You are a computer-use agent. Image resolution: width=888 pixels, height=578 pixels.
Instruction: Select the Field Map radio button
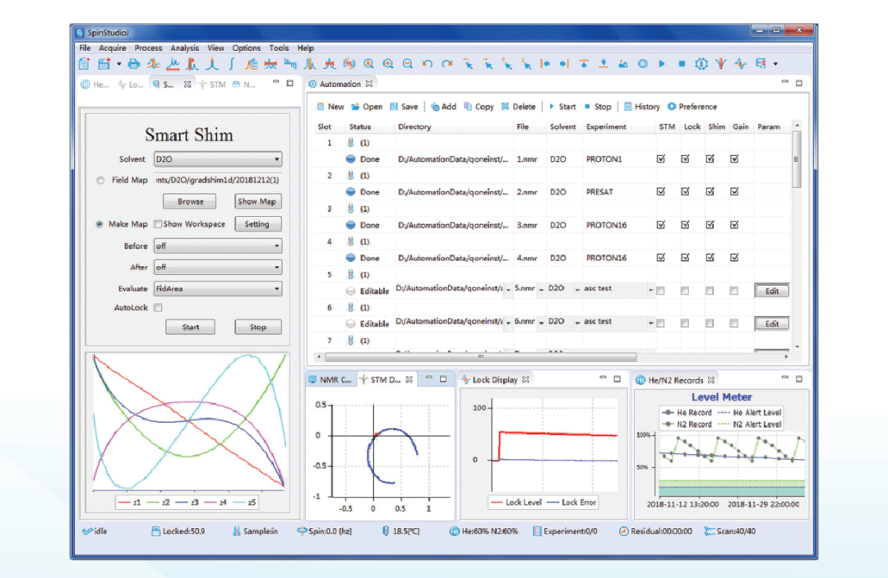100,181
